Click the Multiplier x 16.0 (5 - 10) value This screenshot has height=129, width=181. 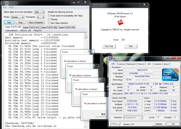pyautogui.click(x=132, y=104)
